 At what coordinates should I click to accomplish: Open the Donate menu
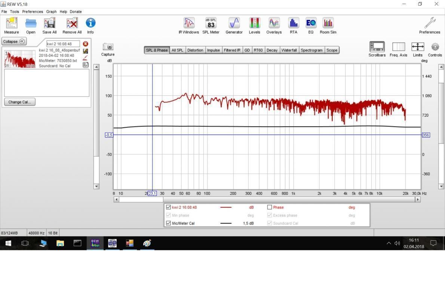click(76, 12)
